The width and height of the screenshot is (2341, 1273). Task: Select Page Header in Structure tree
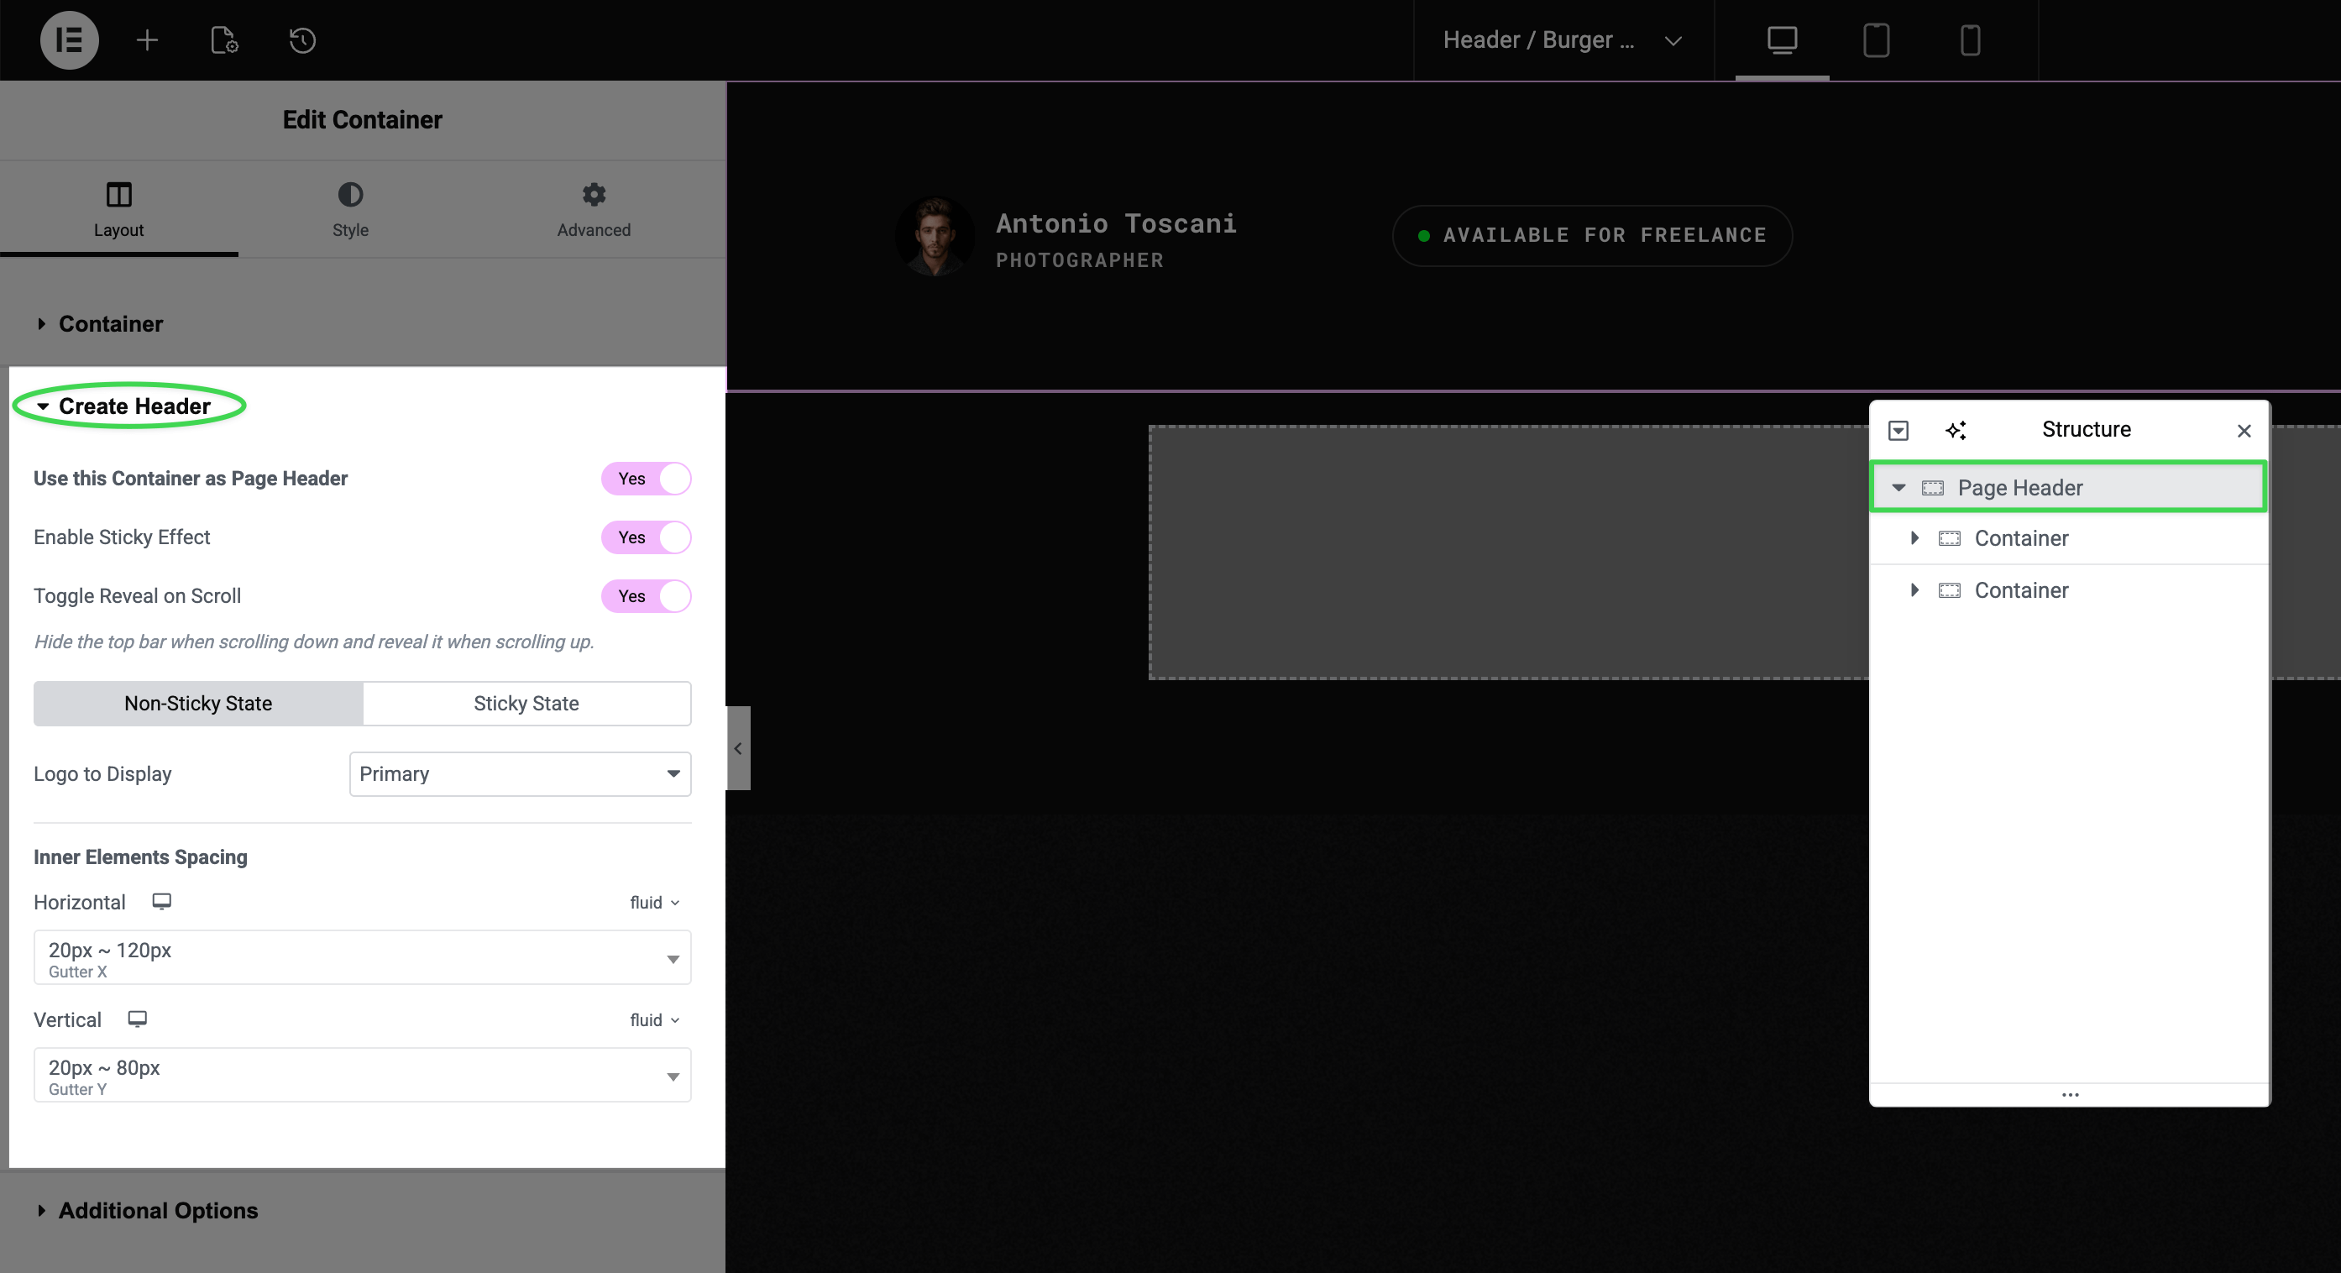2019,488
